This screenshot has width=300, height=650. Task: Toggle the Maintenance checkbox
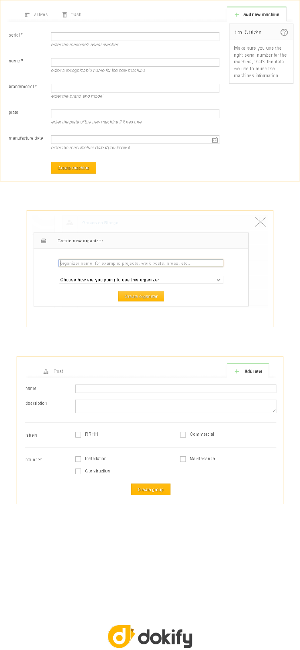[183, 459]
